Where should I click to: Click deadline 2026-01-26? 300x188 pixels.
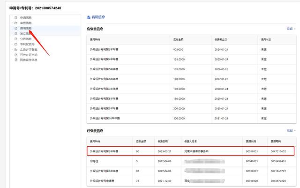tap(221, 69)
